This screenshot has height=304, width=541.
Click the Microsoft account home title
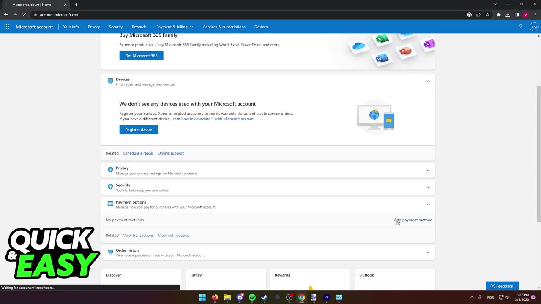pyautogui.click(x=34, y=27)
